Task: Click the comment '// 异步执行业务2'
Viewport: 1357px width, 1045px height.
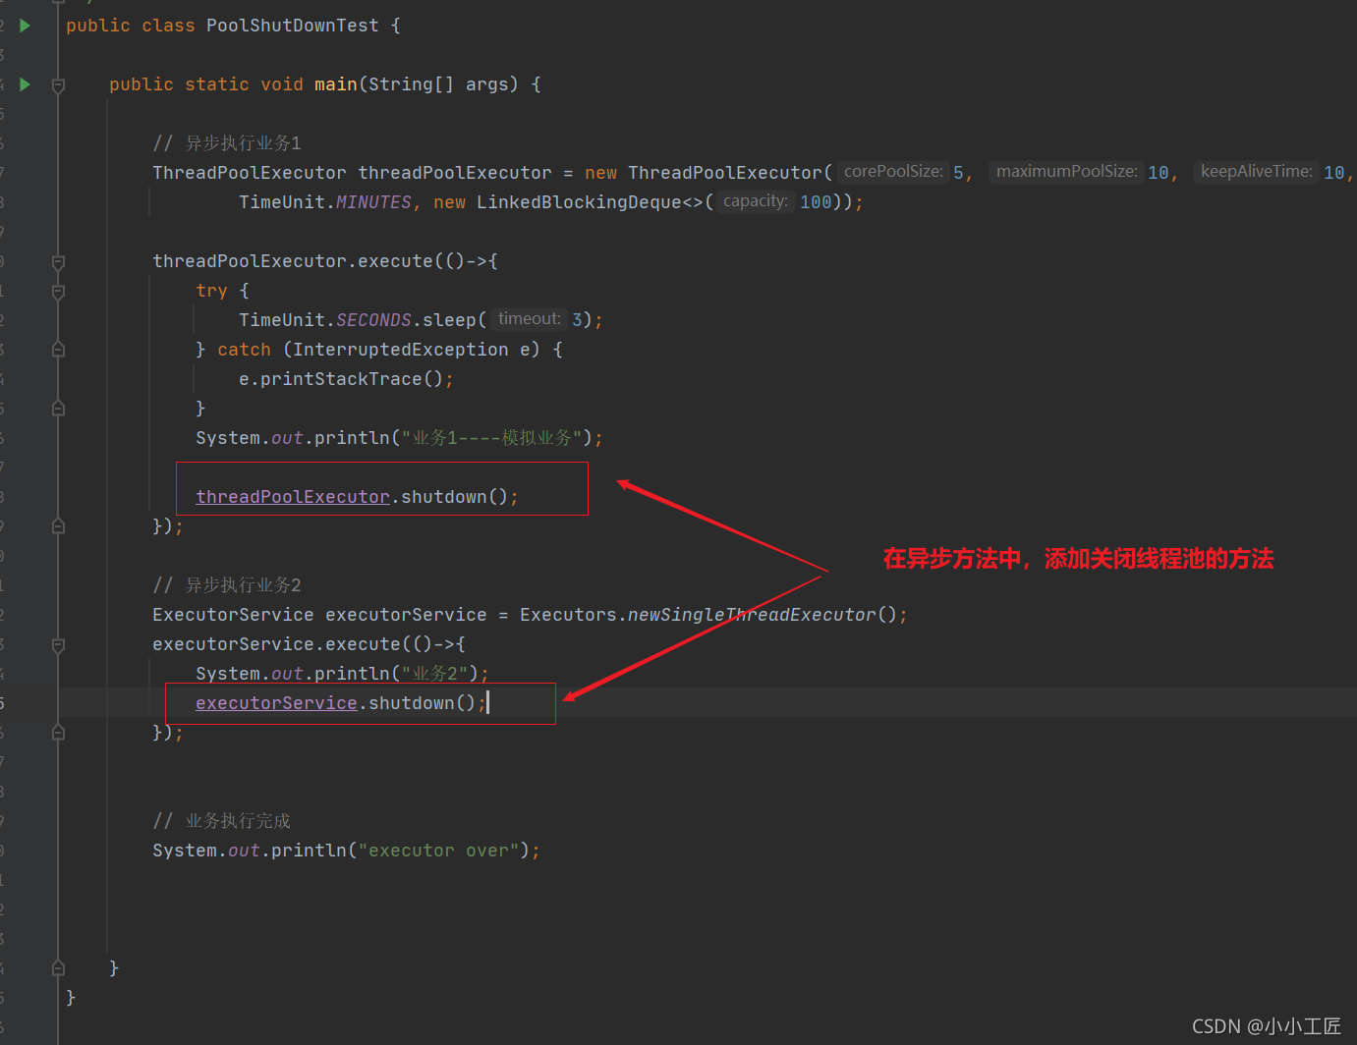Action: point(227,585)
